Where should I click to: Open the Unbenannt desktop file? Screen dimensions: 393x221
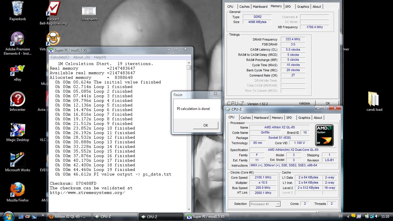coord(89,13)
